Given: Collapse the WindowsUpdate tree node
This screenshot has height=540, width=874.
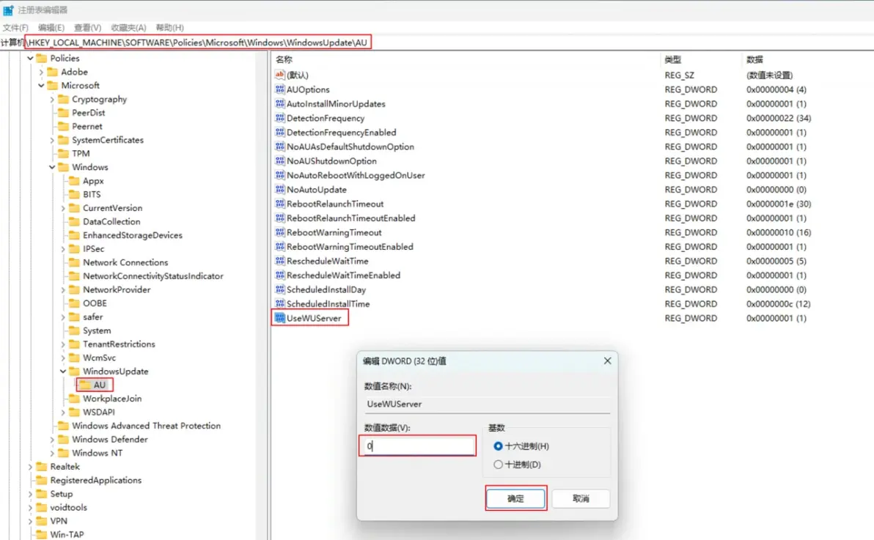Looking at the screenshot, I should [x=63, y=371].
